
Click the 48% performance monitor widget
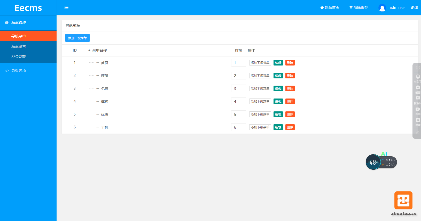pos(373,162)
